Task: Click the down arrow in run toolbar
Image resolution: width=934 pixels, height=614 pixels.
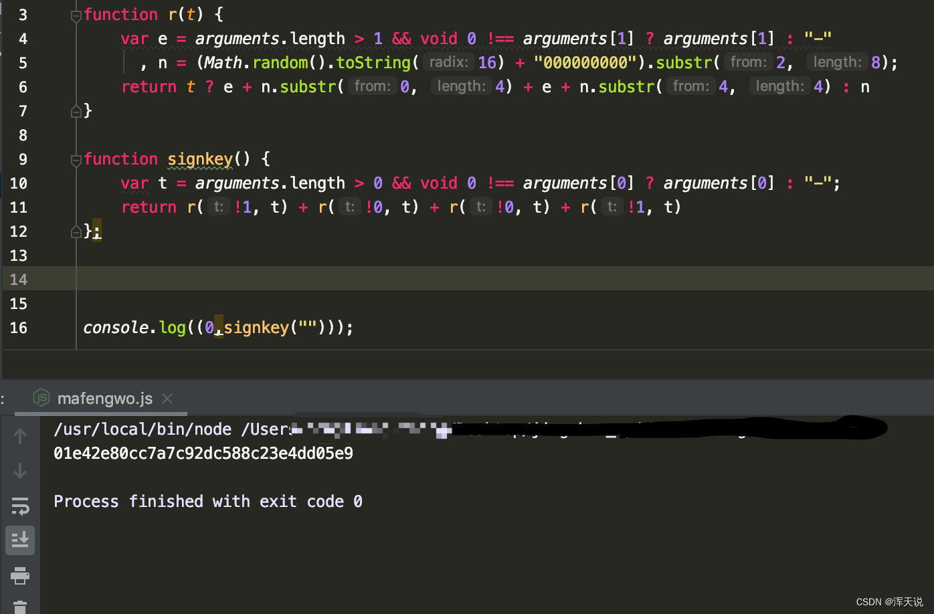Action: pyautogui.click(x=20, y=471)
